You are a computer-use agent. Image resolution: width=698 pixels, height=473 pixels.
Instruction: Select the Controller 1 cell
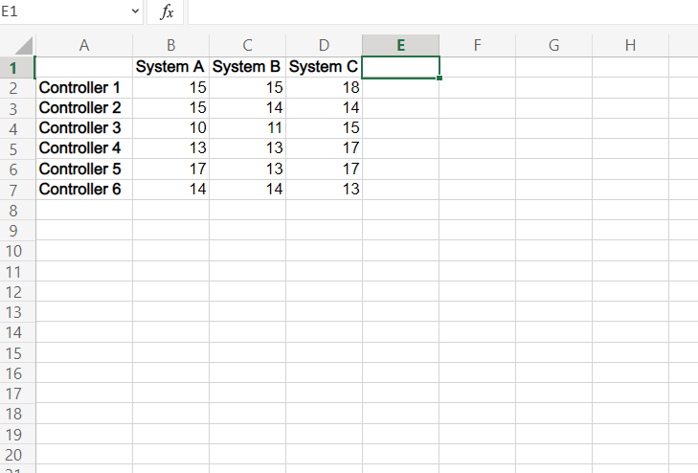84,88
